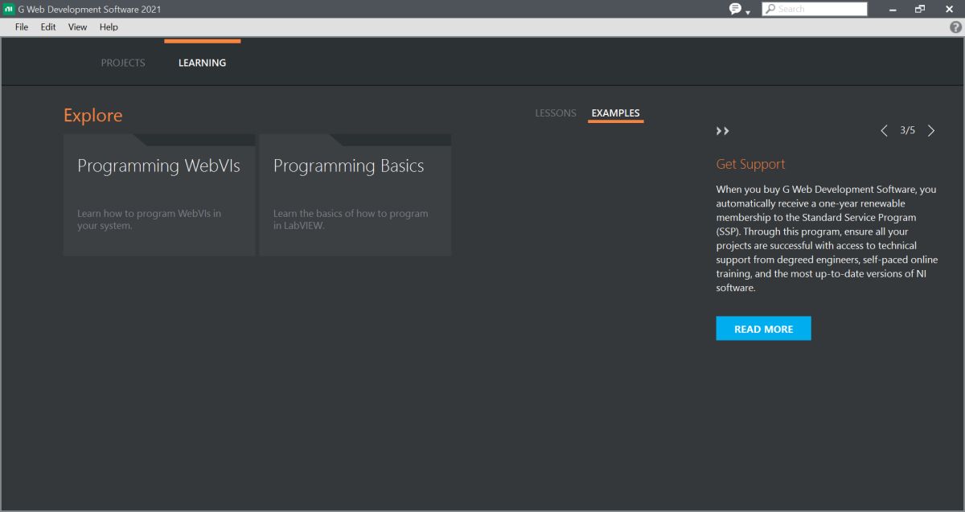Focus the Search input field
Image resolution: width=965 pixels, height=512 pixels.
tap(815, 9)
